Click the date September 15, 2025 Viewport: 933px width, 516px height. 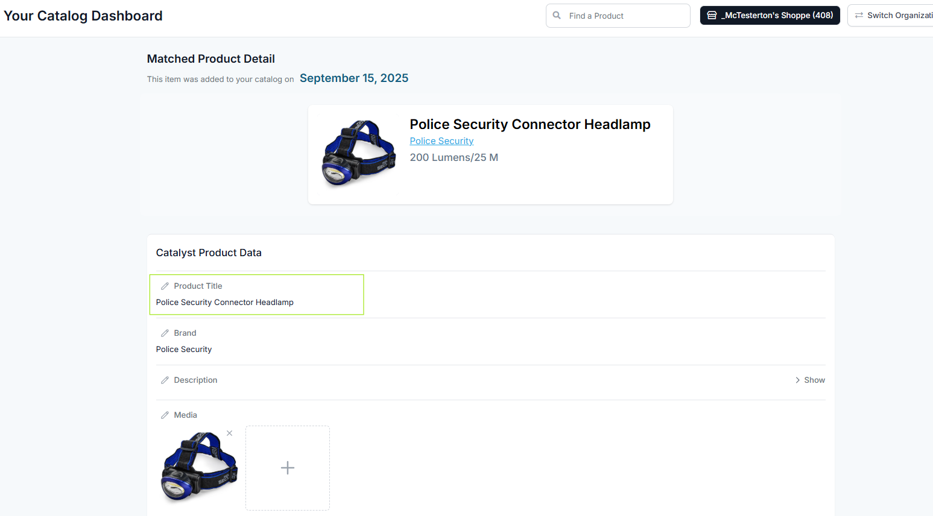[354, 78]
